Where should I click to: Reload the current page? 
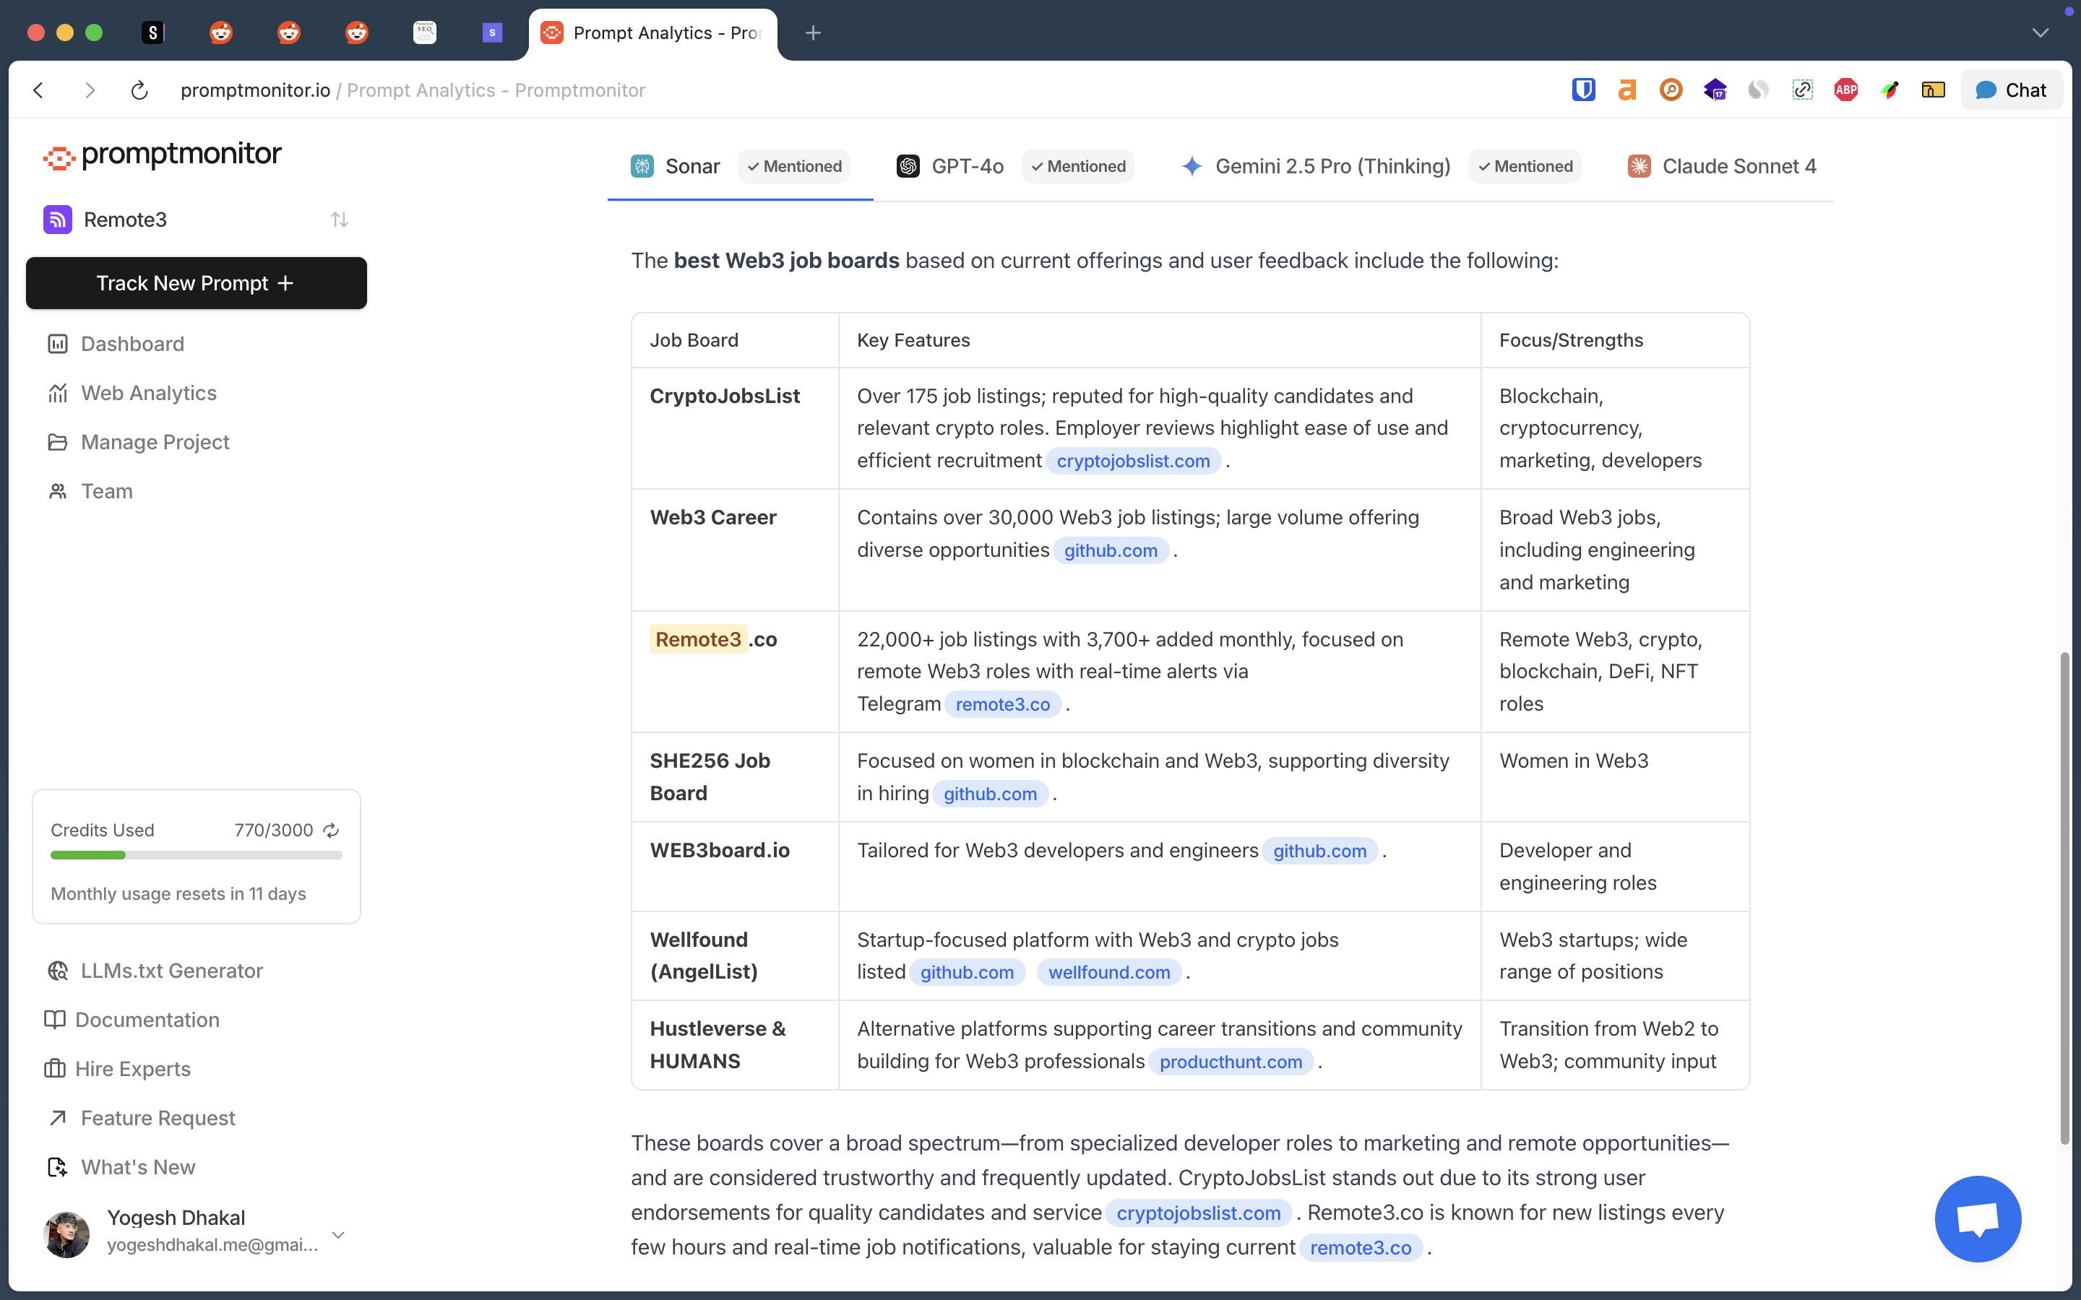coord(139,90)
